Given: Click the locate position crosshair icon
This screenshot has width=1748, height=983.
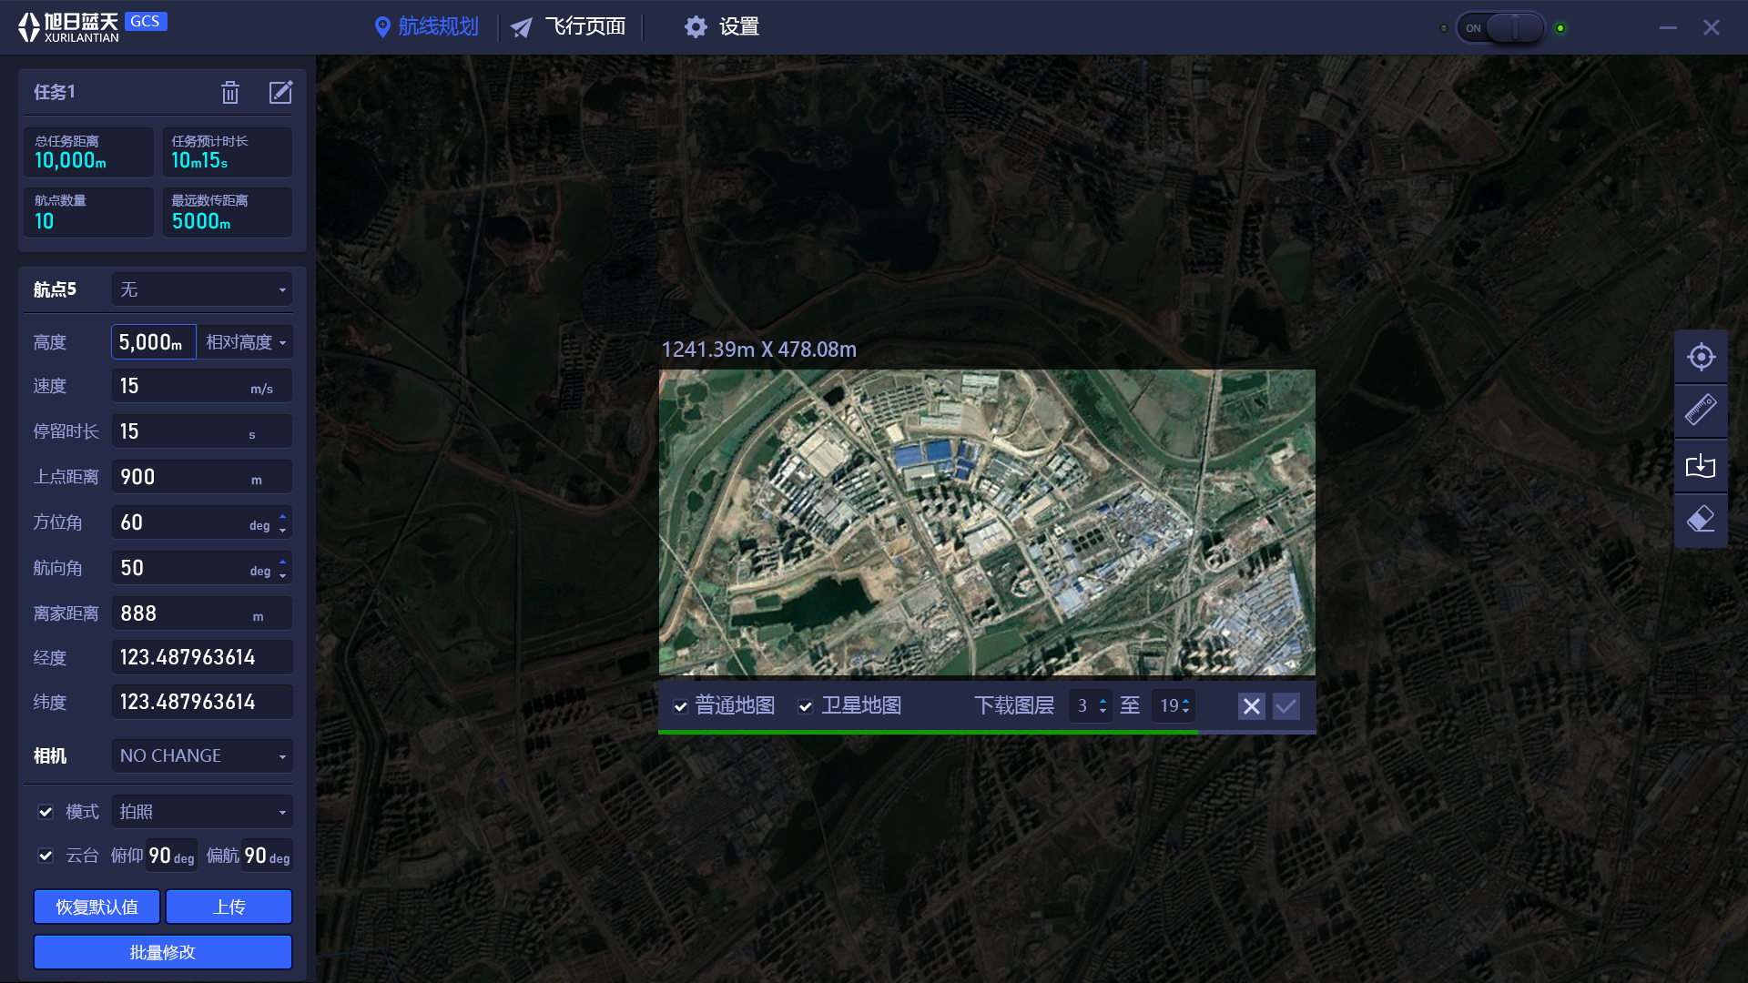Looking at the screenshot, I should [x=1701, y=357].
